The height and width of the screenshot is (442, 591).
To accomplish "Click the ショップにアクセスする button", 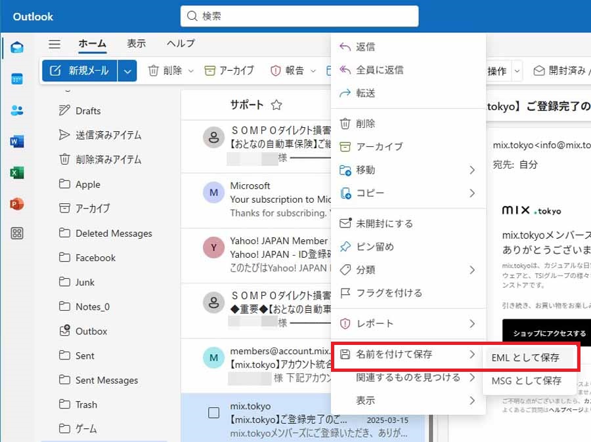I will [x=549, y=333].
